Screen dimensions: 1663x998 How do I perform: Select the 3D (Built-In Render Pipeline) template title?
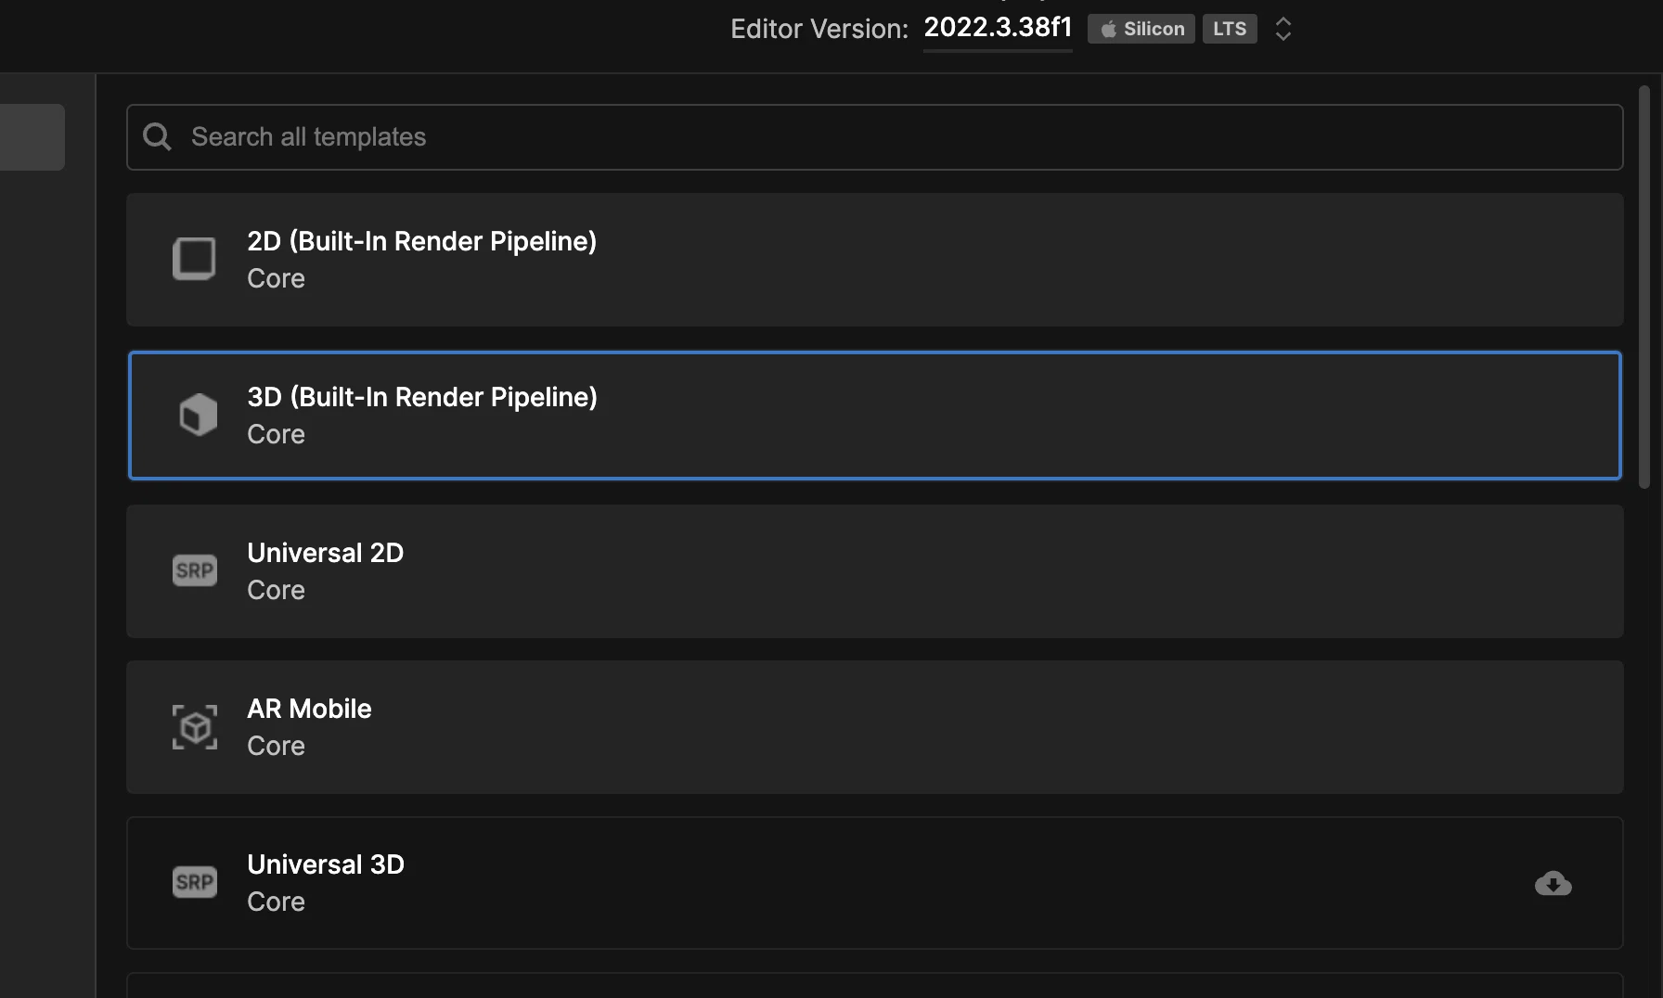[x=422, y=397]
